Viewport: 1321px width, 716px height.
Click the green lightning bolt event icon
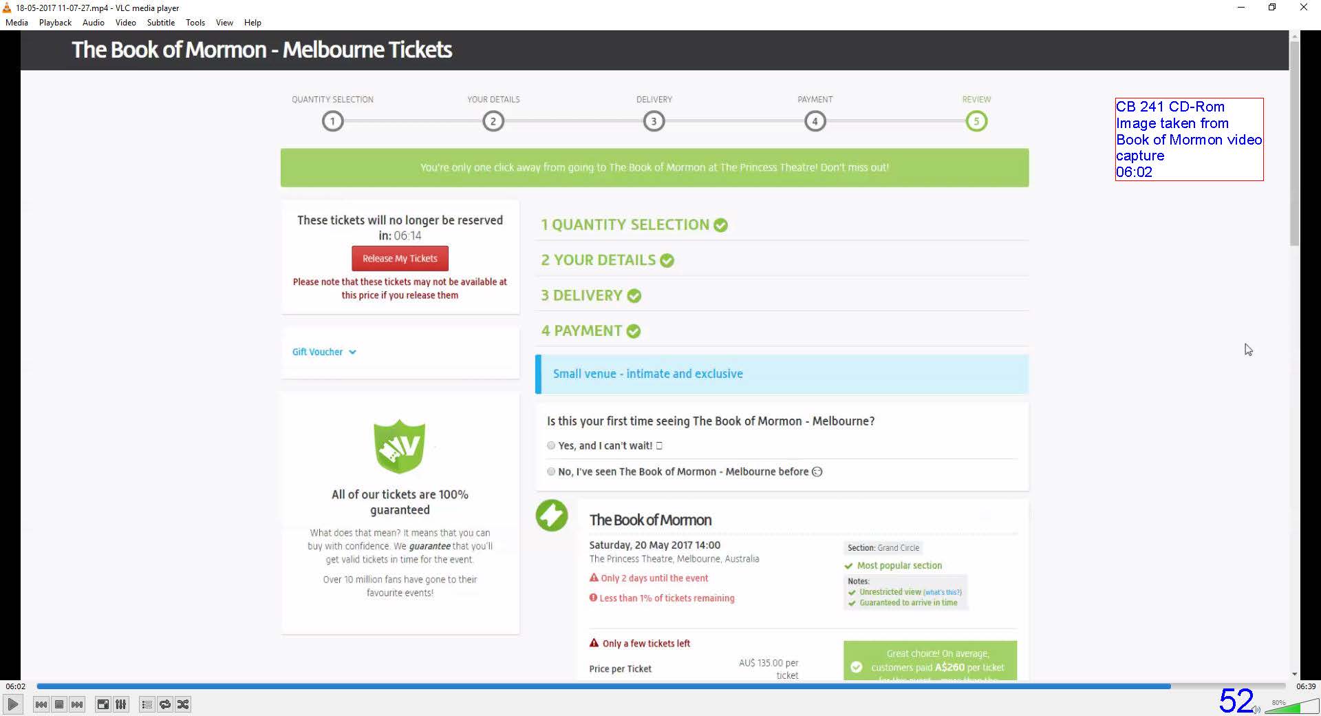[x=552, y=515]
